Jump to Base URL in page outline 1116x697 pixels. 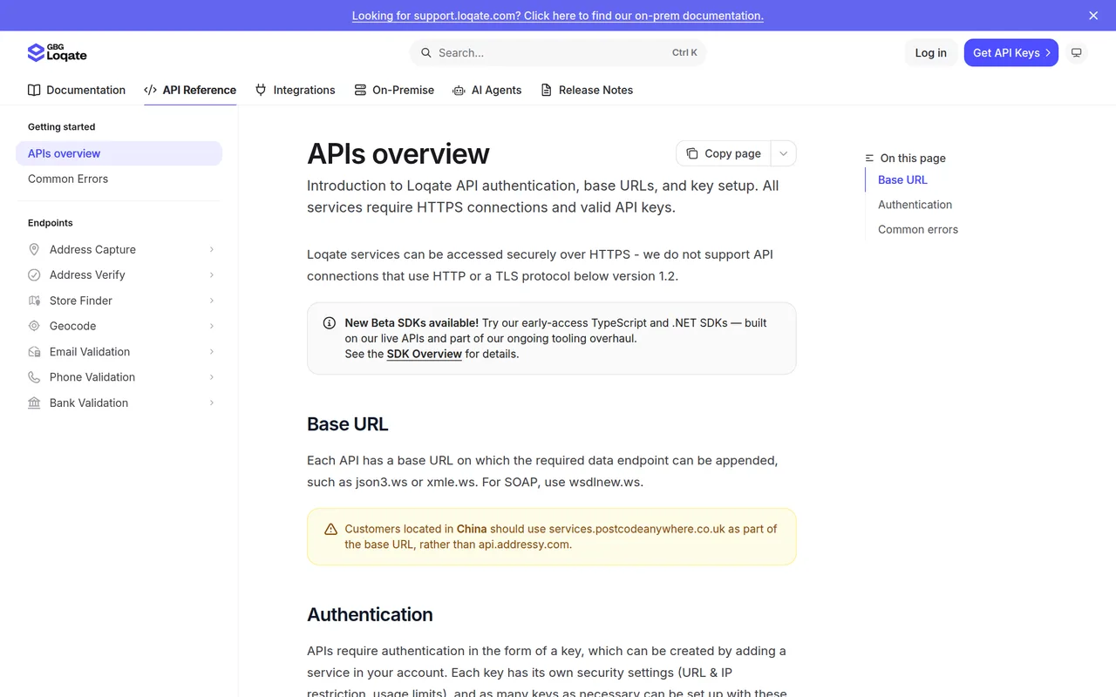click(x=902, y=179)
